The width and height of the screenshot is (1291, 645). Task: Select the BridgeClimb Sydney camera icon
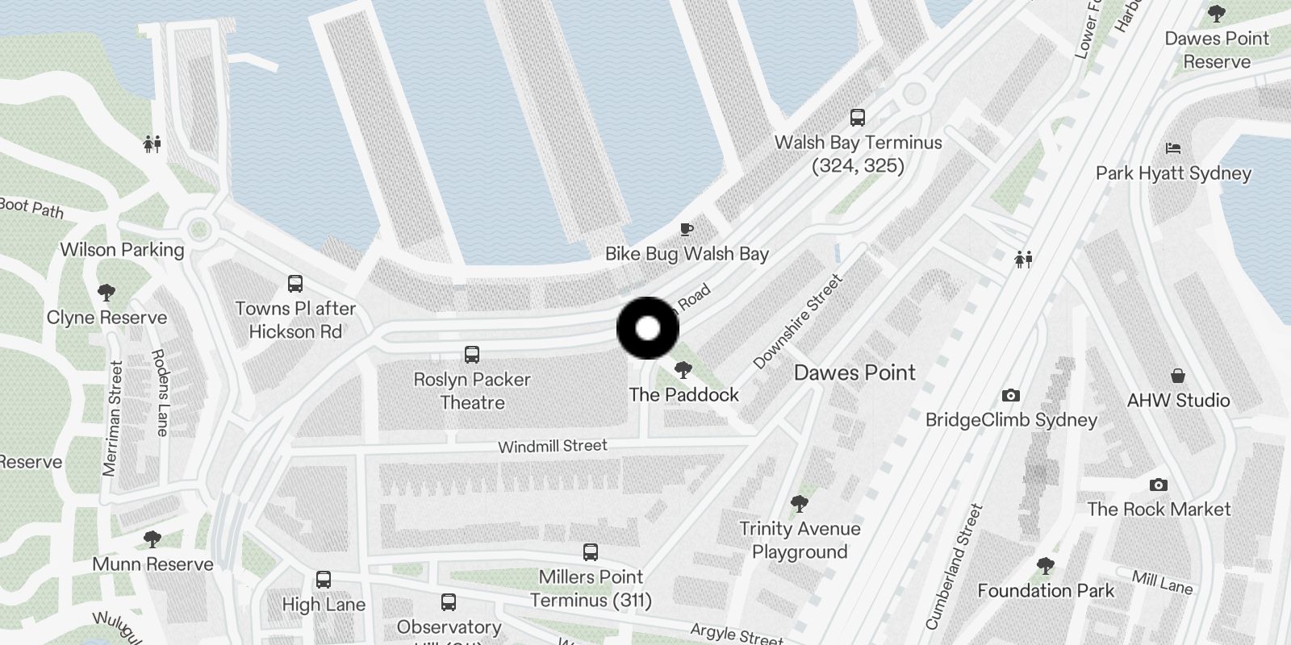pos(1010,395)
